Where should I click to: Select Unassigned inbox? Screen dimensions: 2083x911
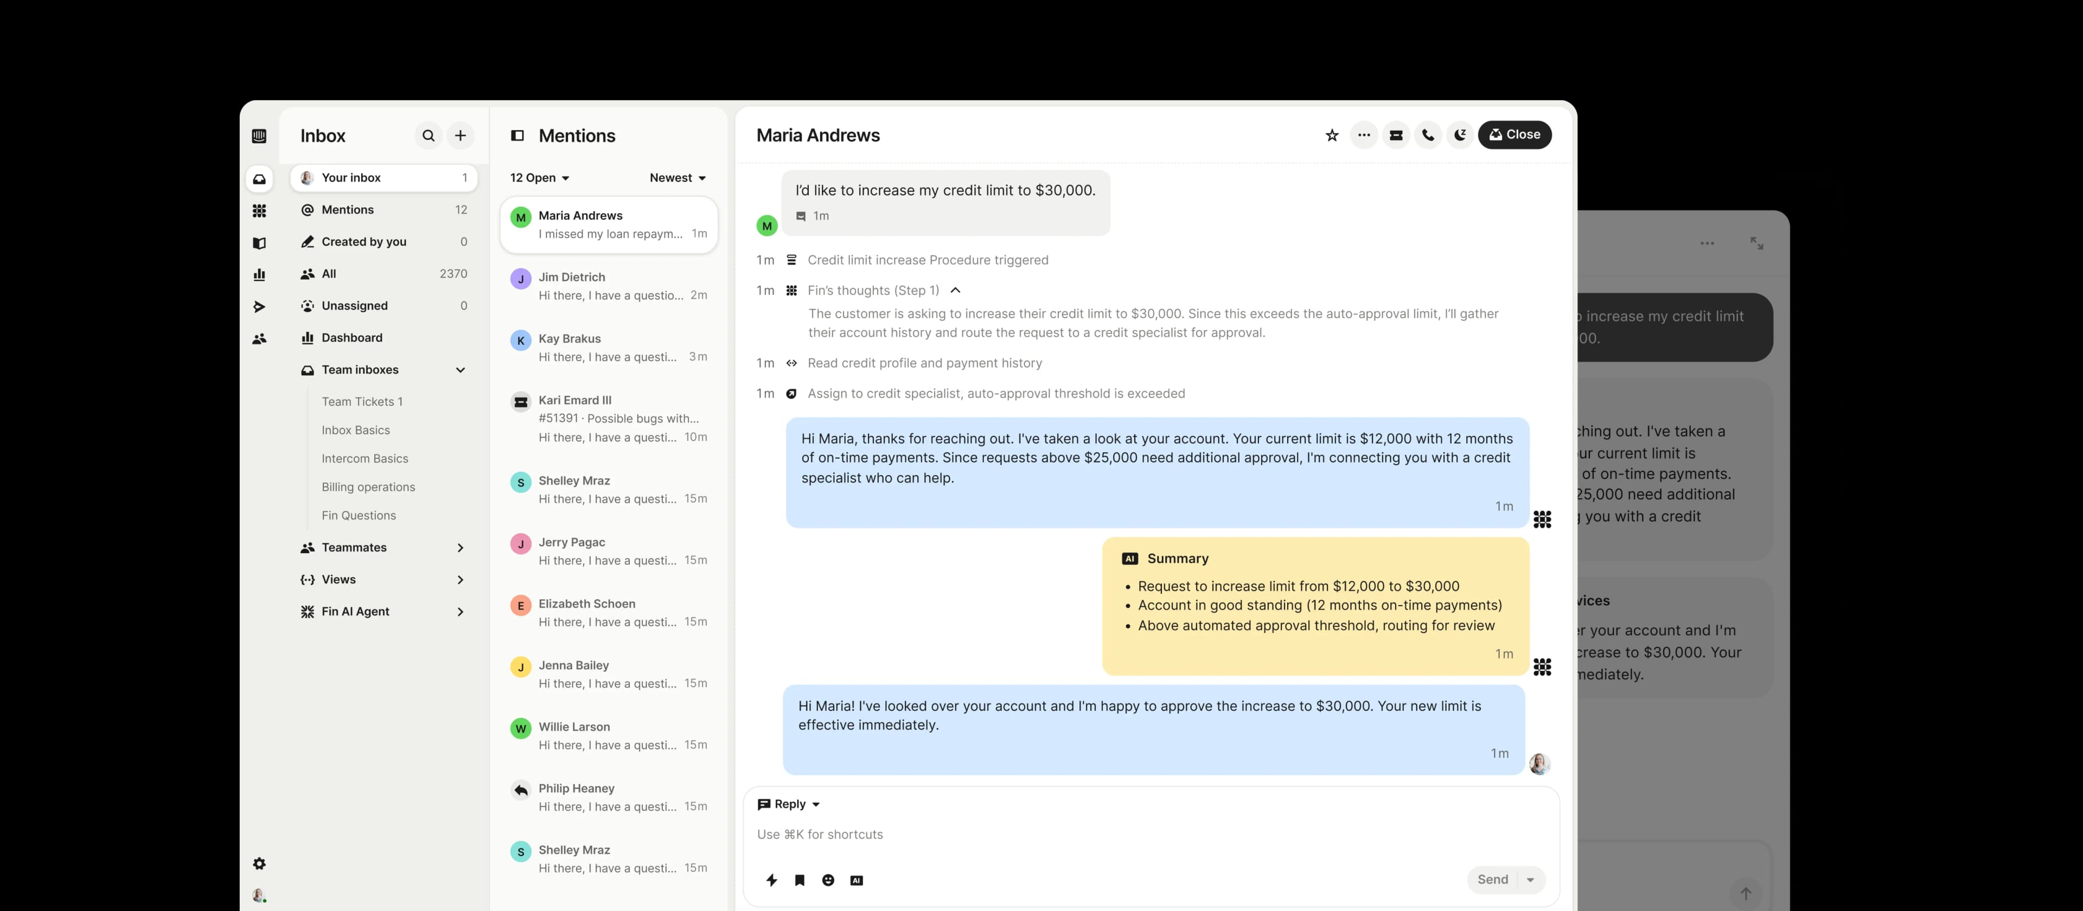pyautogui.click(x=384, y=305)
